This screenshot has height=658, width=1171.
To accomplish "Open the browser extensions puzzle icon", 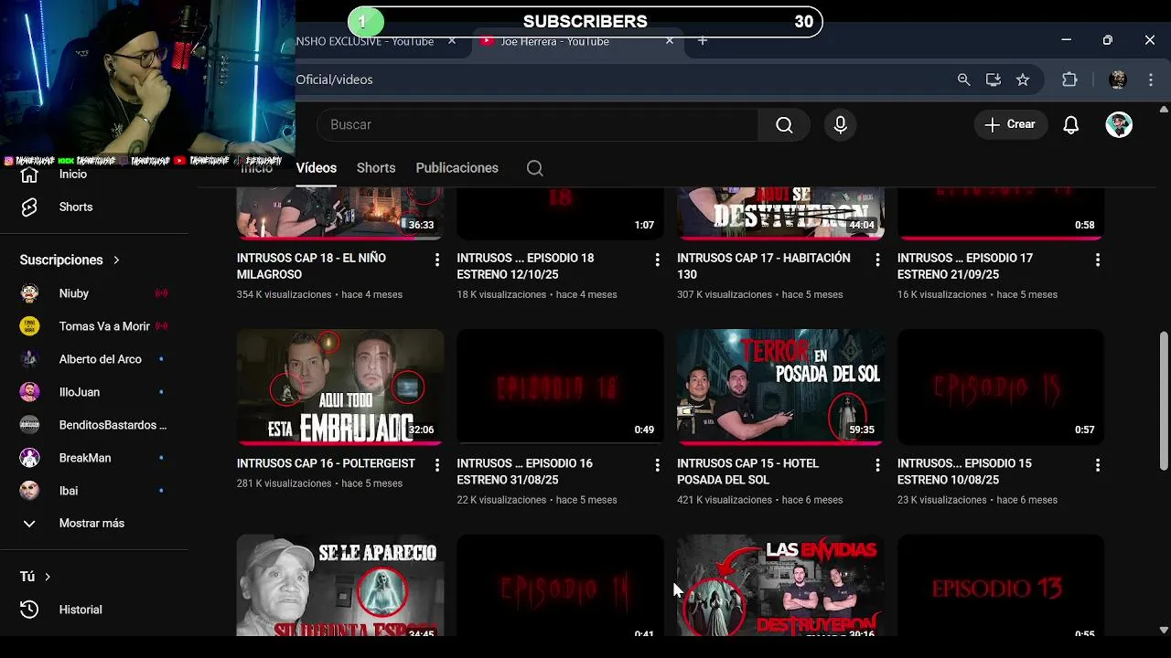I will click(1069, 80).
